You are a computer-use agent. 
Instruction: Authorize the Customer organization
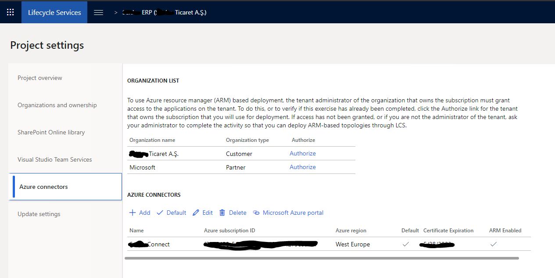point(303,153)
